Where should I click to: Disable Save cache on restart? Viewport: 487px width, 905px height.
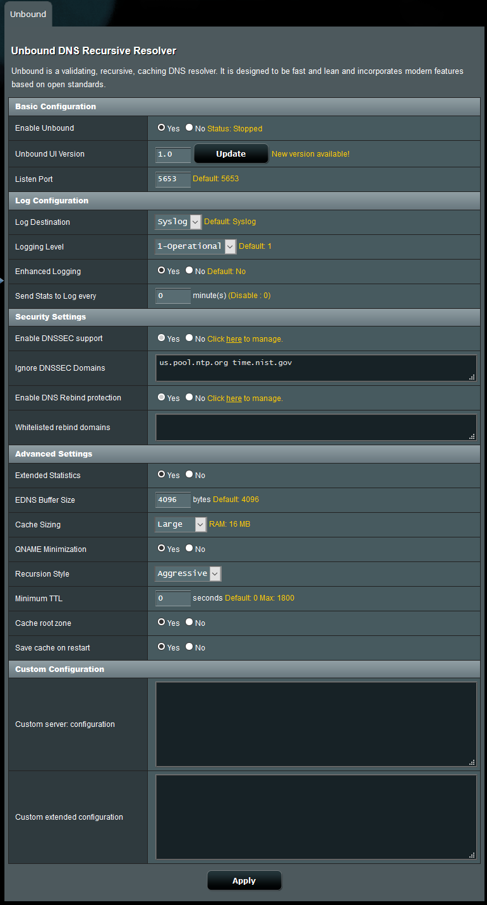click(x=189, y=647)
